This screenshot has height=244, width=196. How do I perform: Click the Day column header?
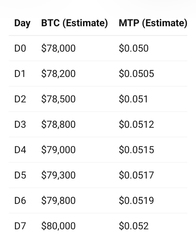22,23
